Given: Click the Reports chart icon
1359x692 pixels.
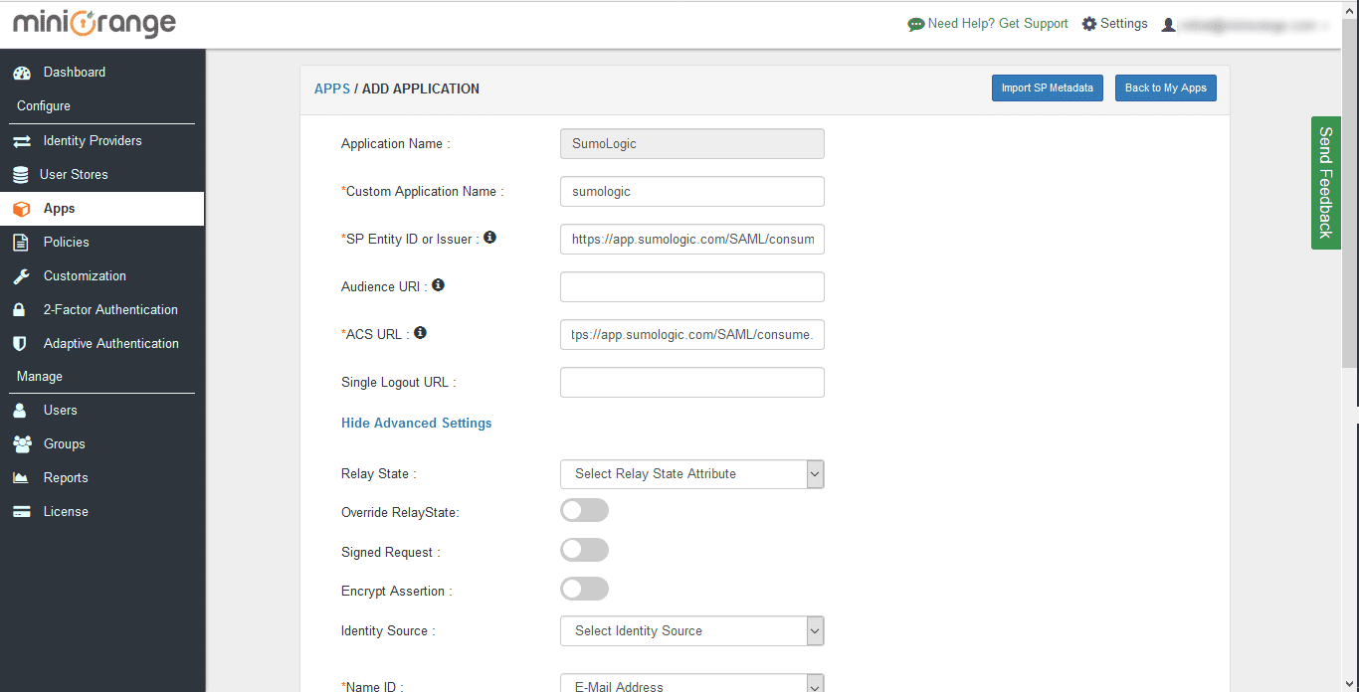Looking at the screenshot, I should [x=21, y=478].
